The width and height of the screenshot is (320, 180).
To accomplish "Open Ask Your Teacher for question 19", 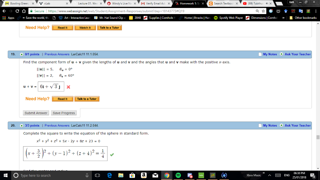I will tap(297, 54).
